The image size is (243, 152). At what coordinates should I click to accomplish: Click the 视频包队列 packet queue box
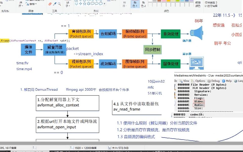pyautogui.click(x=81, y=64)
